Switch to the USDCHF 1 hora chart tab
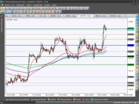Screen dimensions: 139x104 (x=85, y=16)
